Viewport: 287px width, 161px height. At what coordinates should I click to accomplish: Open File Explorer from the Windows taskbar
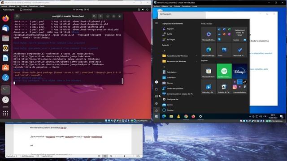(x=171, y=116)
